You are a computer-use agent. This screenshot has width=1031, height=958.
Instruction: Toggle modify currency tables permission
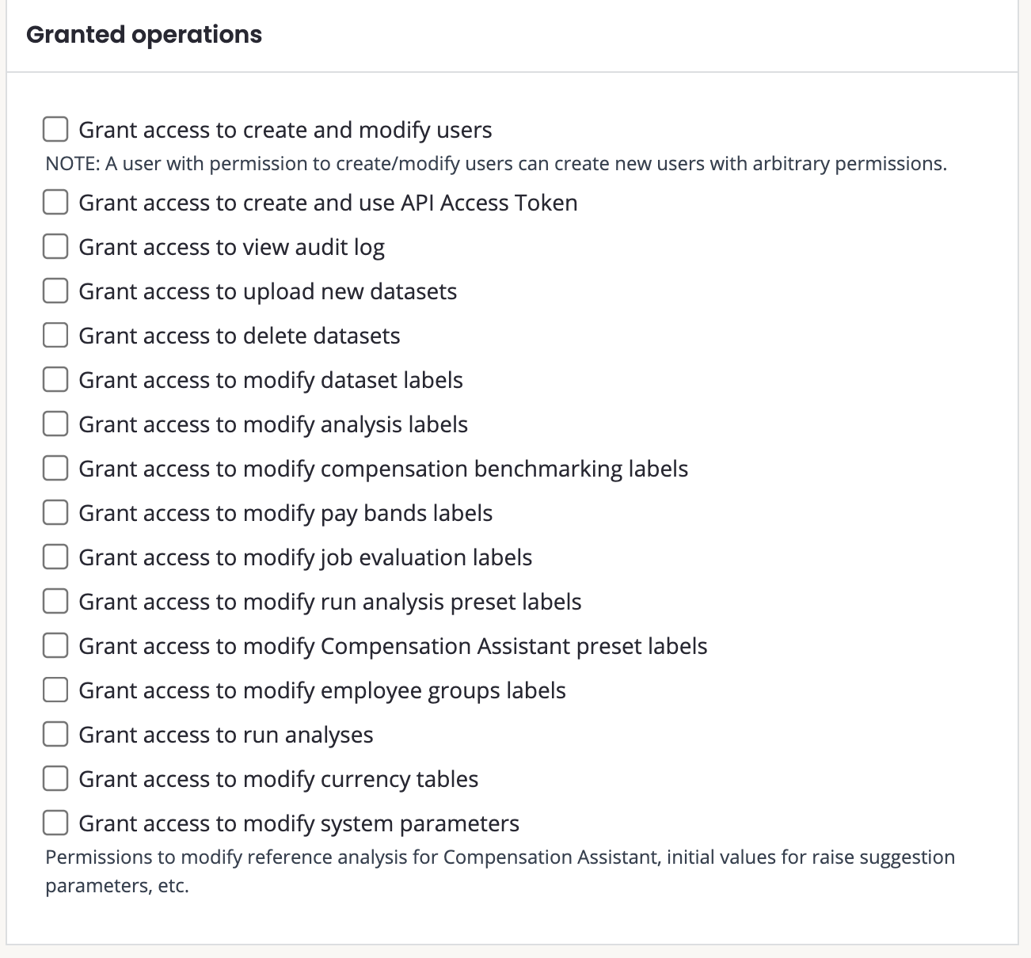[55, 778]
